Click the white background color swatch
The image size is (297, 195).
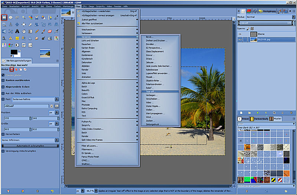click(x=19, y=54)
